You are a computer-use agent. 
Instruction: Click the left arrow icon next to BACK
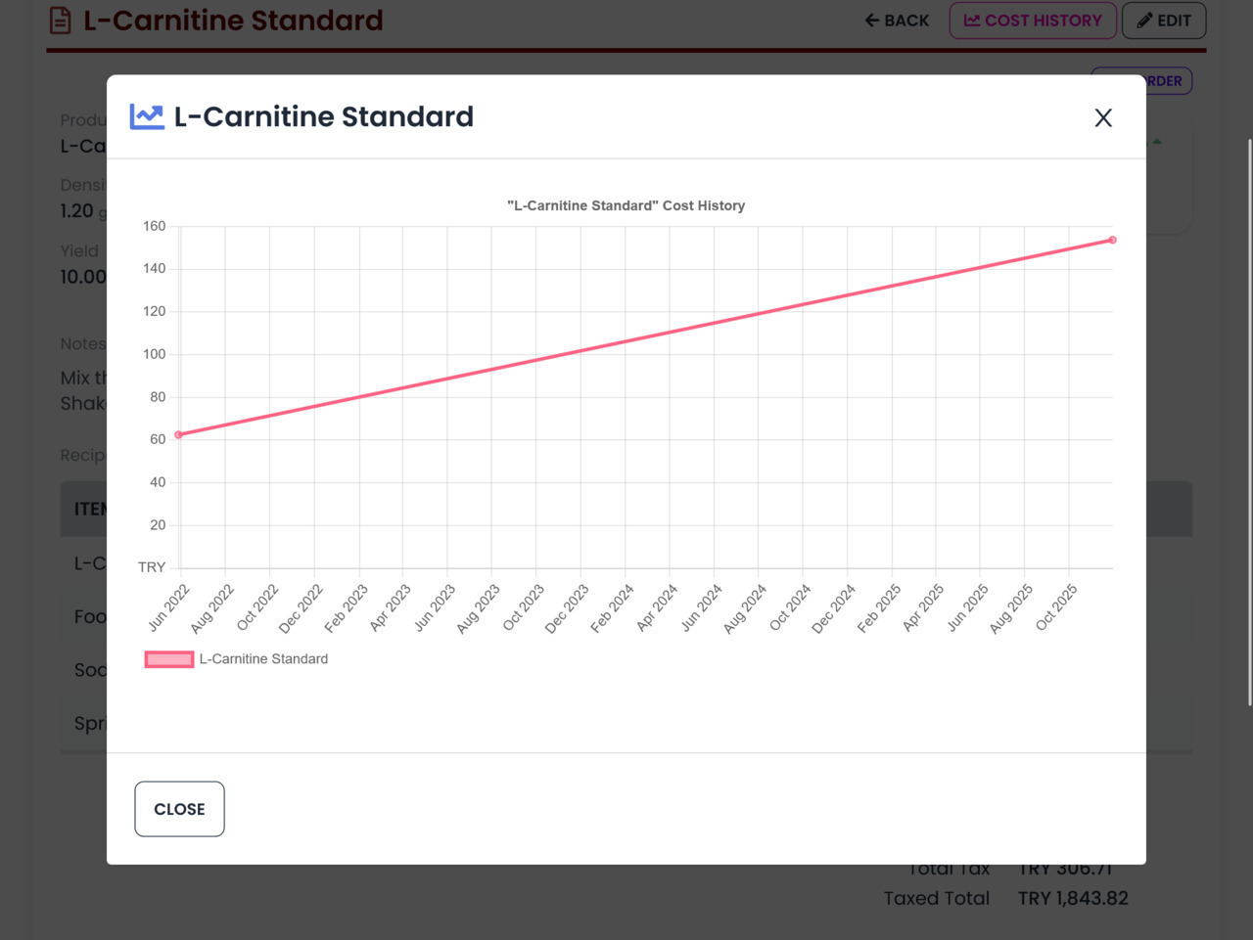[x=871, y=21]
